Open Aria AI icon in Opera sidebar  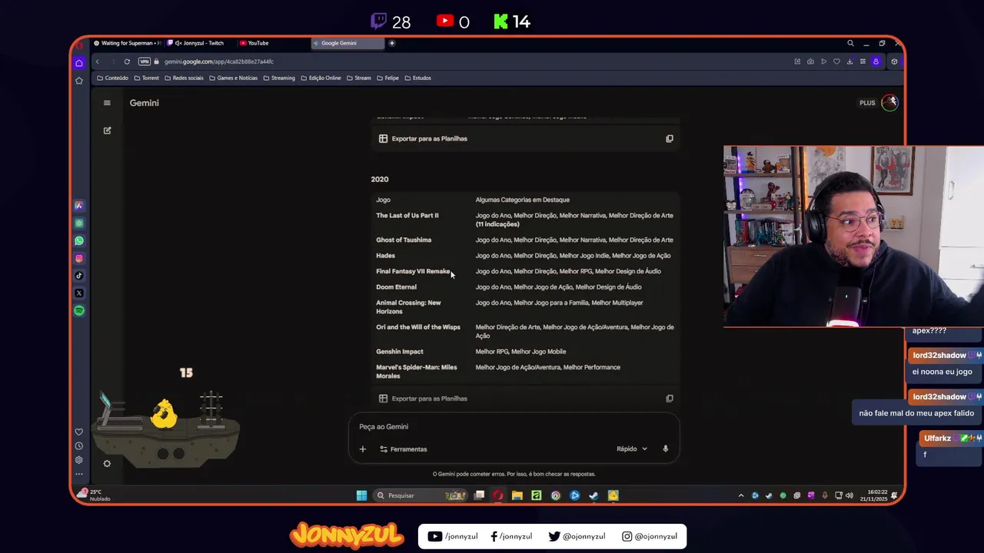tap(79, 206)
